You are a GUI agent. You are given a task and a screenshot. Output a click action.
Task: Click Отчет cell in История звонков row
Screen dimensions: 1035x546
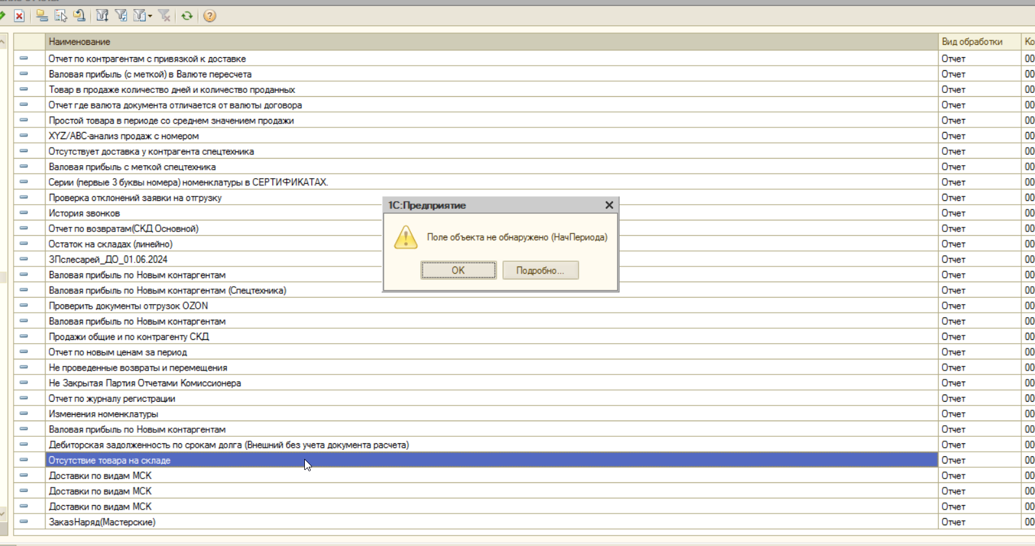(979, 213)
